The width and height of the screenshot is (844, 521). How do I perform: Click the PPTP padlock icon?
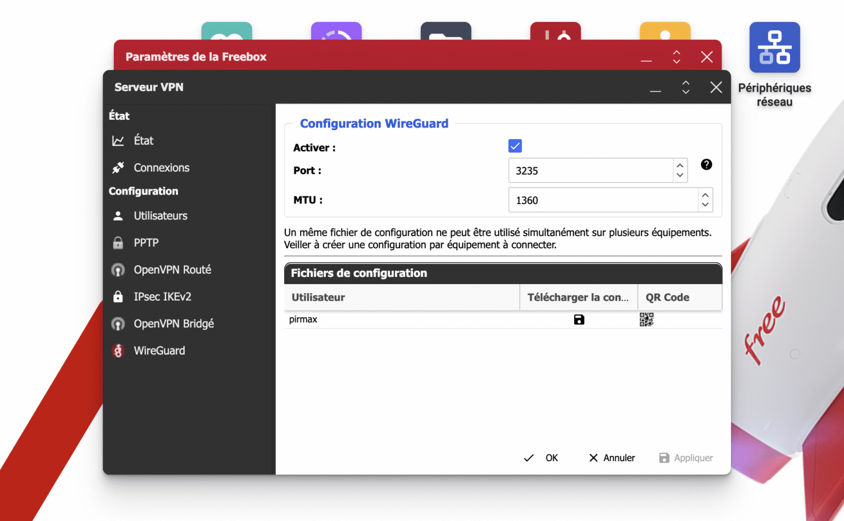pyautogui.click(x=118, y=243)
